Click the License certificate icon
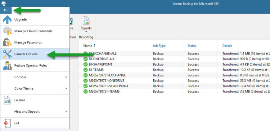The height and width of the screenshot is (131, 270). pos(7,100)
